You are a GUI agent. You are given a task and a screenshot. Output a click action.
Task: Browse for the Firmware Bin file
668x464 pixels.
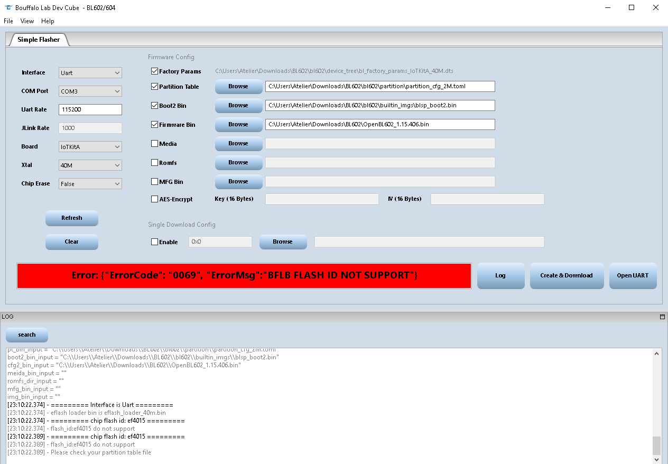(x=238, y=125)
